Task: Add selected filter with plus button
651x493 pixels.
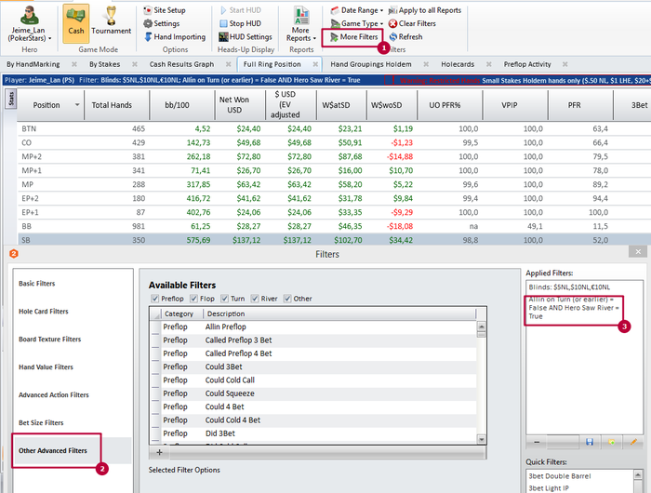Action: coord(159,453)
